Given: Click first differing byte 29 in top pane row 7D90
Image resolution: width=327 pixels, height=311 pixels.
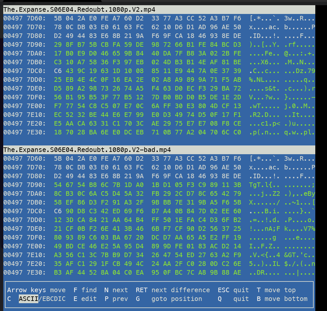Looking at the screenshot, I should coord(58,44).
